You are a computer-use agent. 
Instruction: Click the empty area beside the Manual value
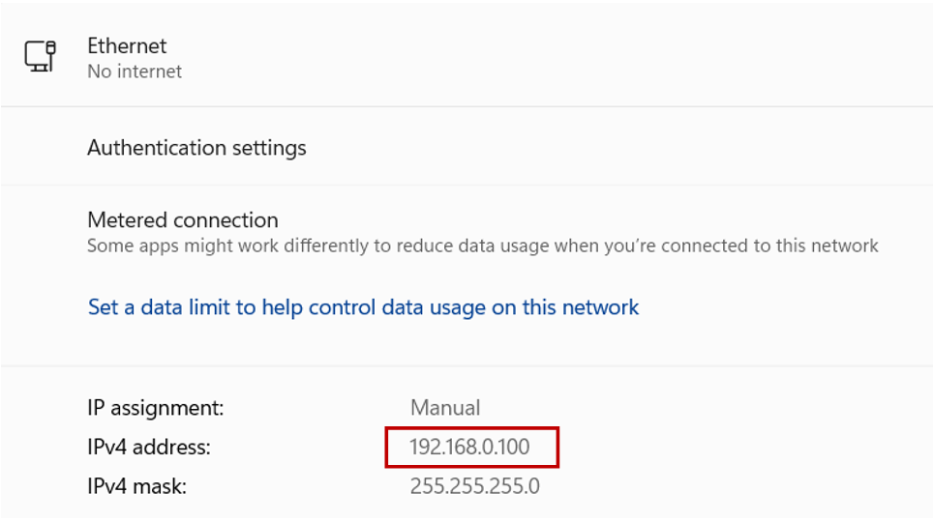point(702,408)
